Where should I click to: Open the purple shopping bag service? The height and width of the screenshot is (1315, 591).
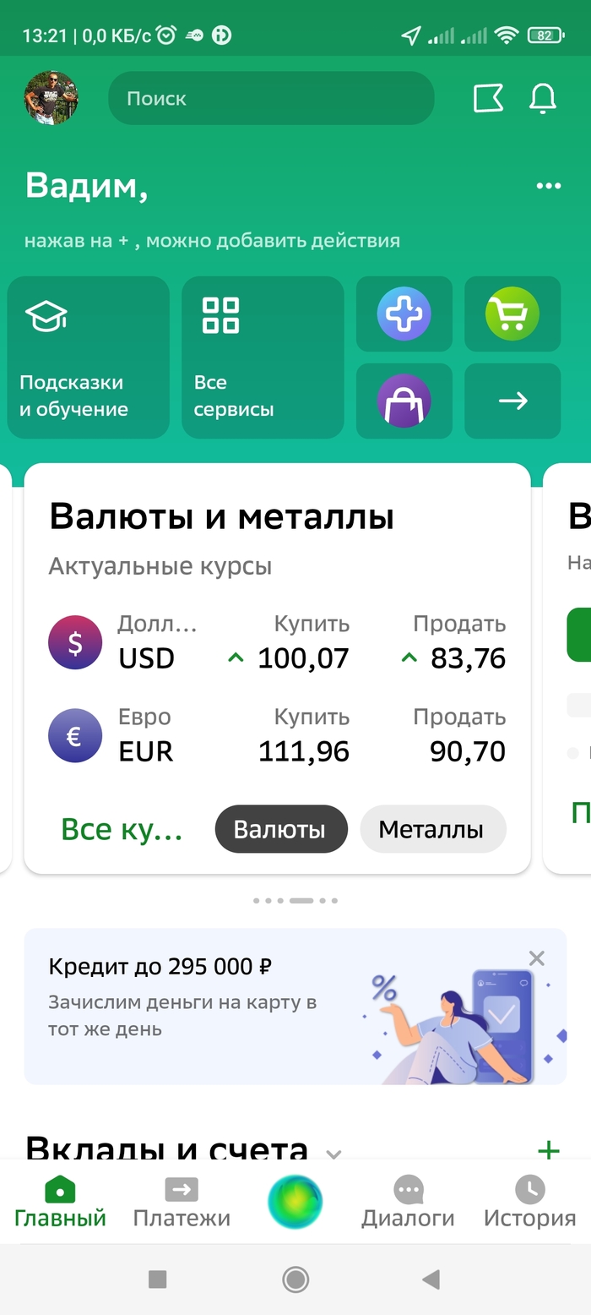(404, 401)
